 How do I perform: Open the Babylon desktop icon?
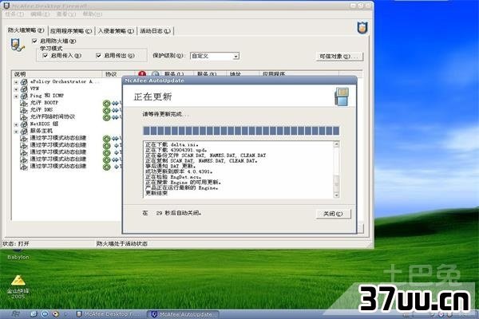pyautogui.click(x=18, y=254)
